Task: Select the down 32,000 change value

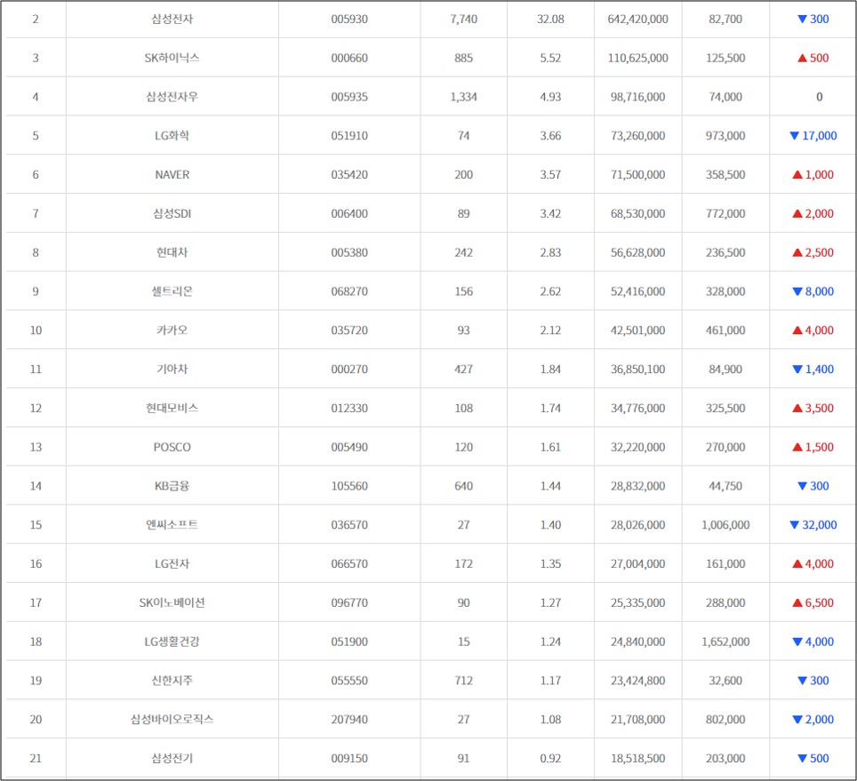Action: tap(813, 524)
